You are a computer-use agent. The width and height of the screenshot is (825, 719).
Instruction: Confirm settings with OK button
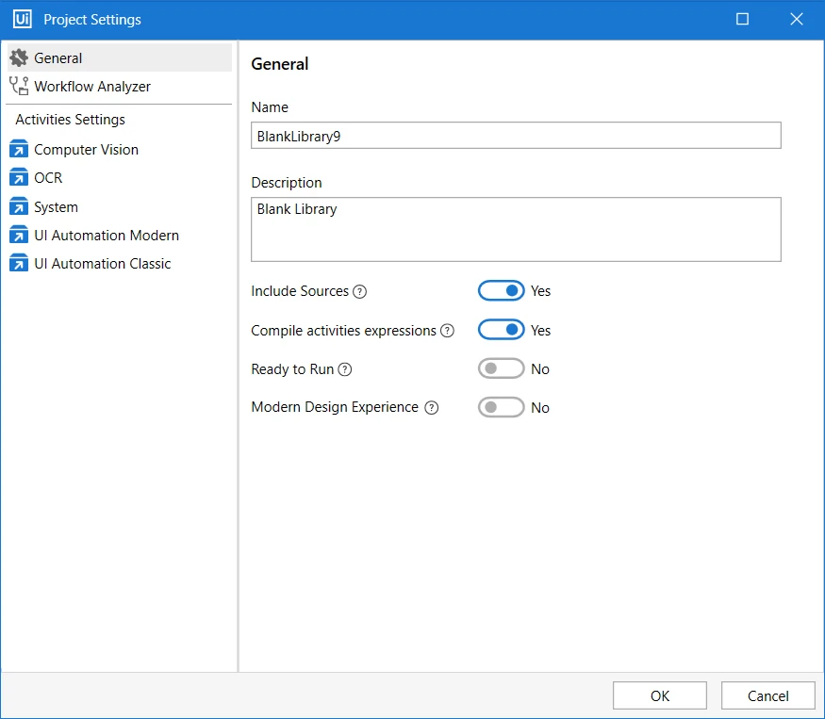[x=660, y=695]
